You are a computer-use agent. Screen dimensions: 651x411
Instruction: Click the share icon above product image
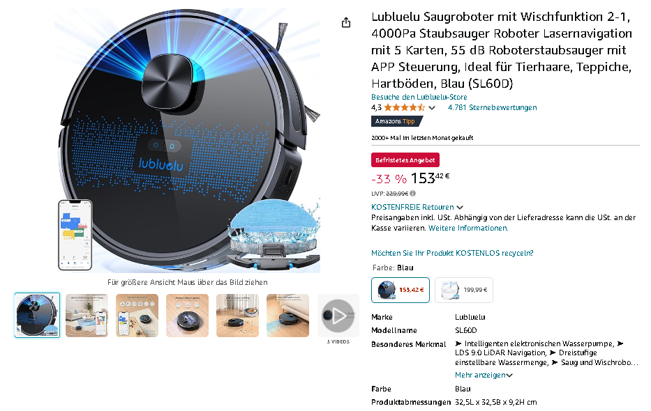tap(346, 22)
